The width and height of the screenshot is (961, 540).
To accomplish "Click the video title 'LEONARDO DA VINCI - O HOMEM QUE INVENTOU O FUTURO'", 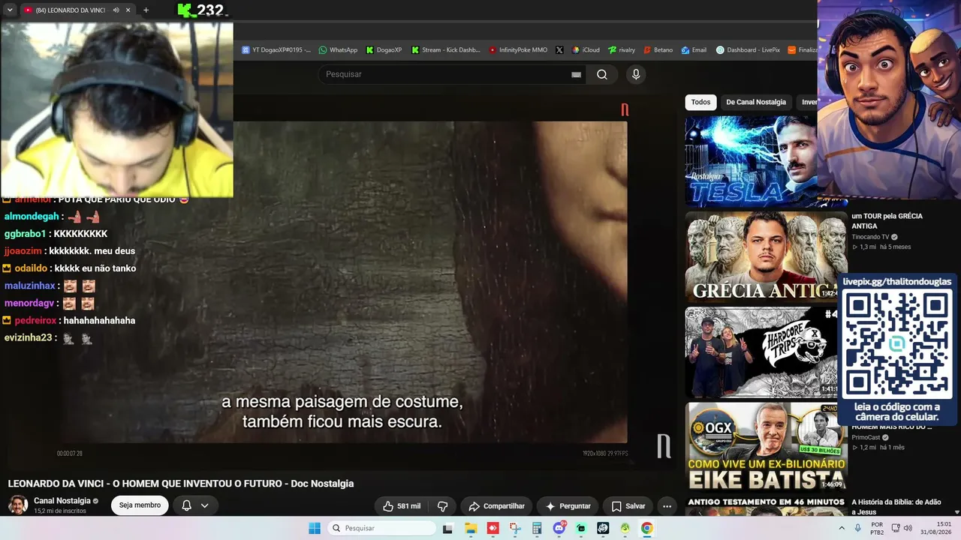I will pyautogui.click(x=181, y=484).
